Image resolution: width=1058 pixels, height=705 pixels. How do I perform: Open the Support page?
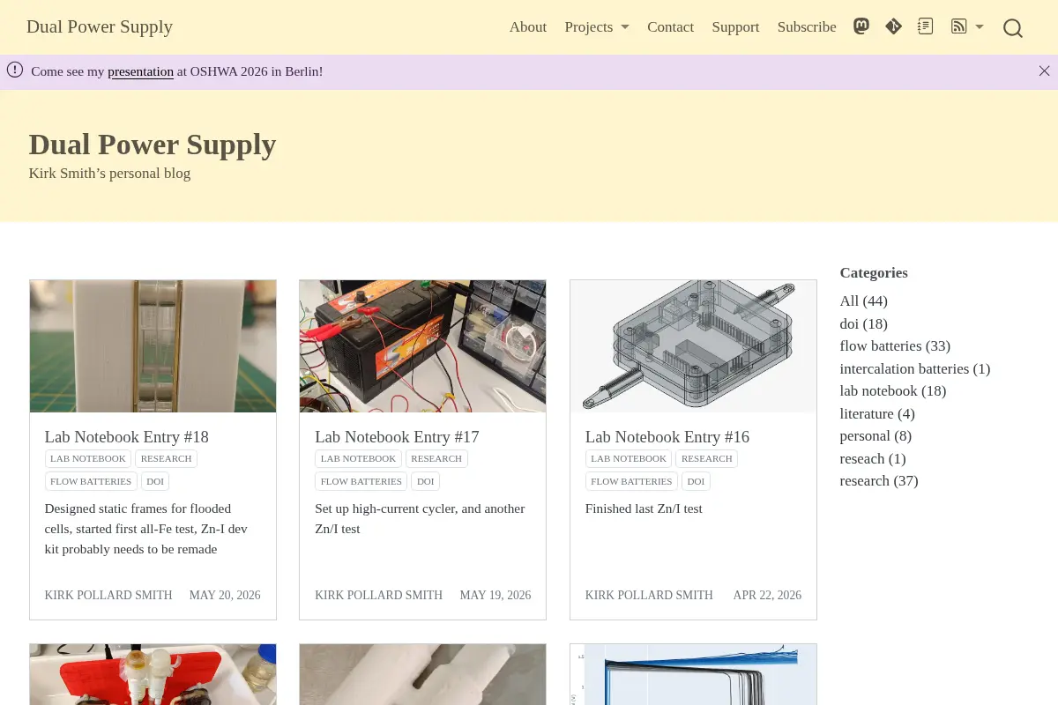click(x=735, y=27)
